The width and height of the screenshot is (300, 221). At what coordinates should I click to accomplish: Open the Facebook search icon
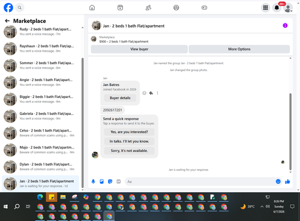tap(19, 8)
